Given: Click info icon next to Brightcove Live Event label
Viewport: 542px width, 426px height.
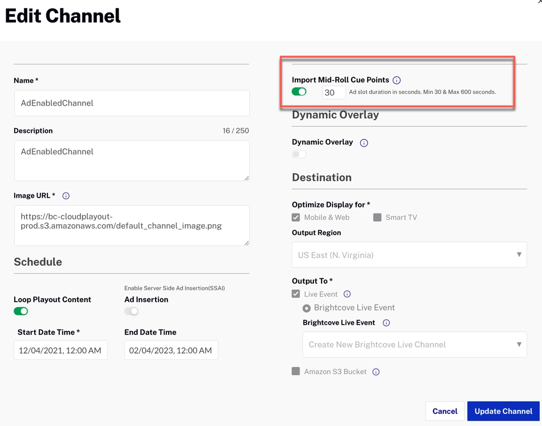Looking at the screenshot, I should tap(386, 323).
